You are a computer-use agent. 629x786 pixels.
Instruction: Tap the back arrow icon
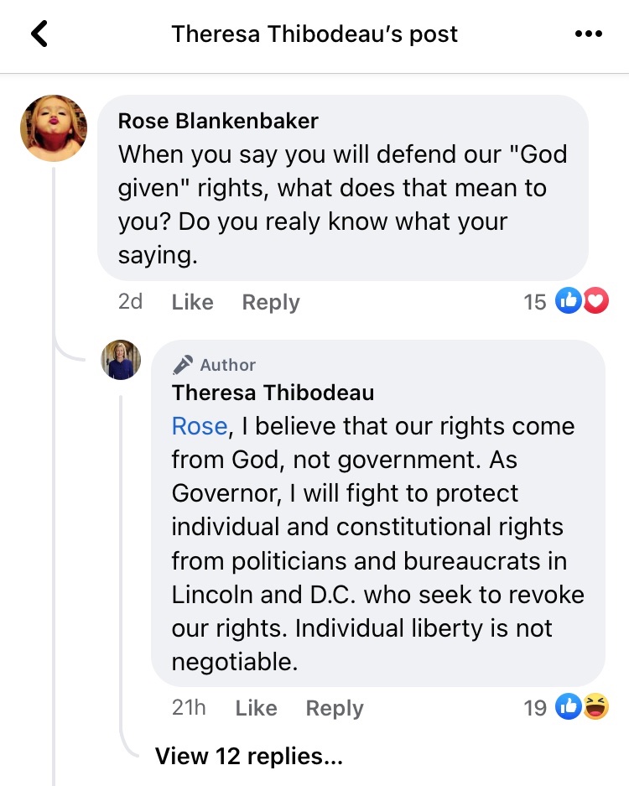(x=39, y=34)
